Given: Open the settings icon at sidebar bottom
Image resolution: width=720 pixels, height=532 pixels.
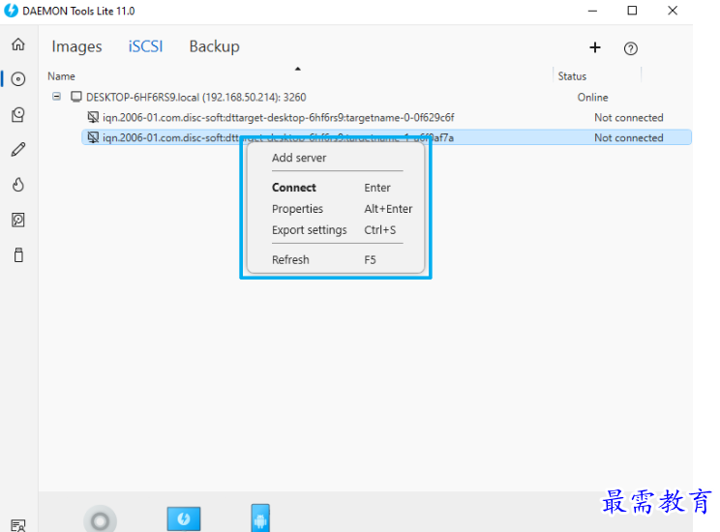Looking at the screenshot, I should pos(18,525).
